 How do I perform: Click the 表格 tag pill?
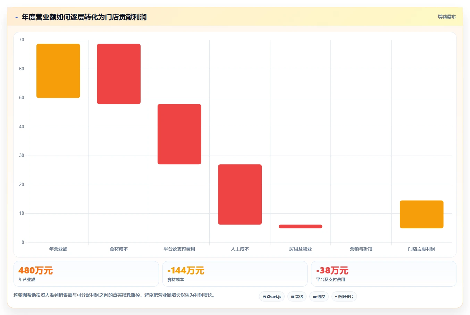(x=297, y=297)
